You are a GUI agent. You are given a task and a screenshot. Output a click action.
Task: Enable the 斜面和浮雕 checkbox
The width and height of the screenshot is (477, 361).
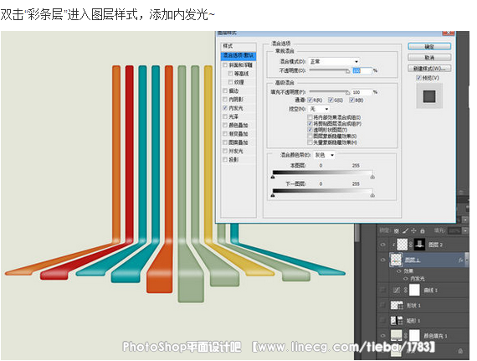225,65
